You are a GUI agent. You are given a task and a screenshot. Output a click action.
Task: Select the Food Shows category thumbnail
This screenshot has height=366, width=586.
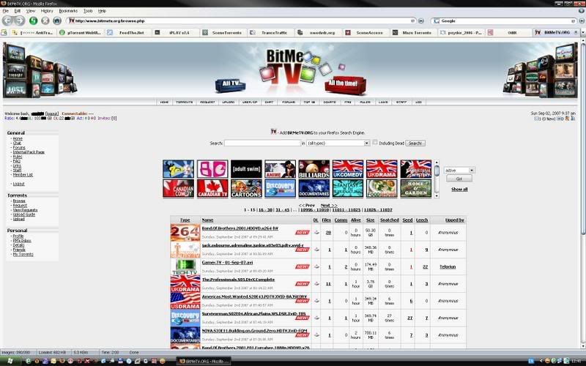[x=382, y=189]
